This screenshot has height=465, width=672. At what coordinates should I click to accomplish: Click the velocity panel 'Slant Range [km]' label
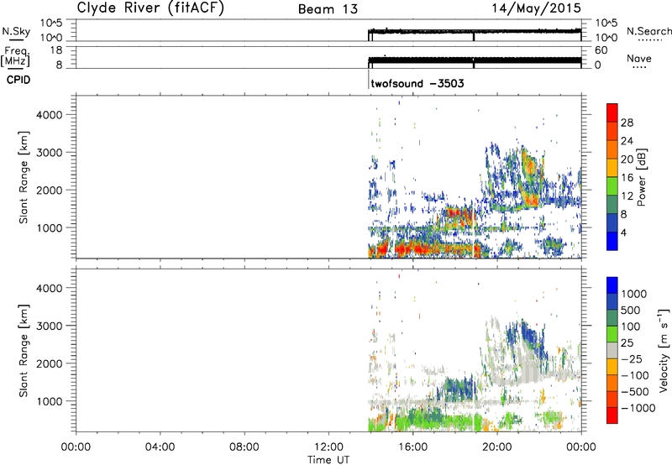pyautogui.click(x=24, y=350)
